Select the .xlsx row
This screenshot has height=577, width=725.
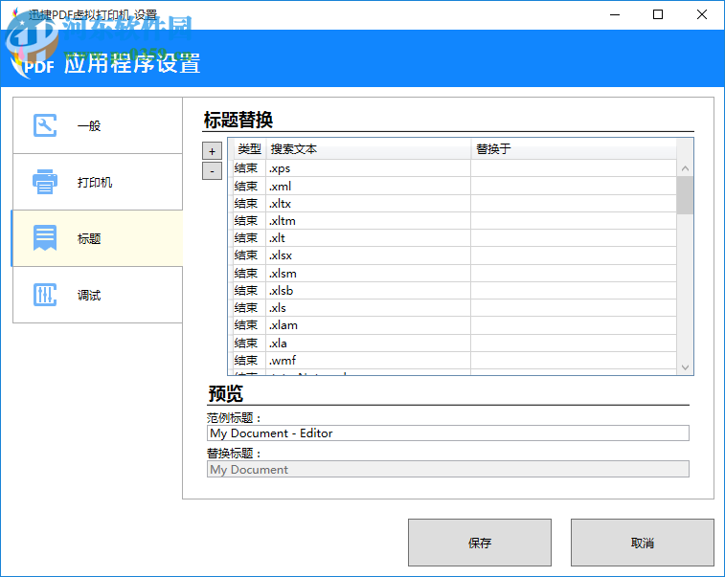(455, 255)
